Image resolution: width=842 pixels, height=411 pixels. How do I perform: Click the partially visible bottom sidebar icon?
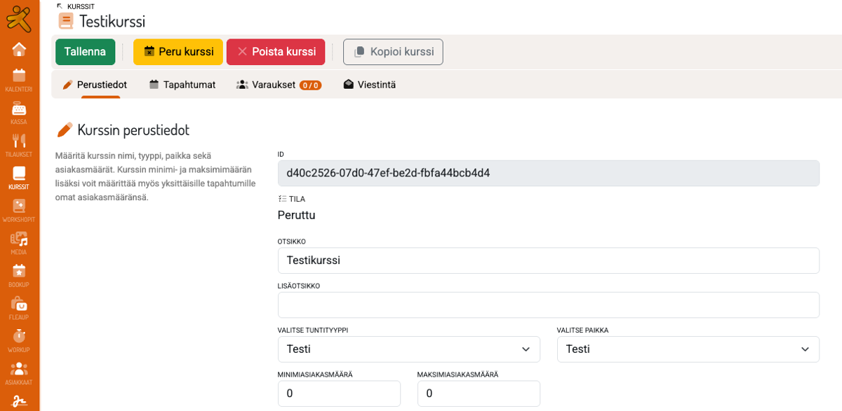[19, 403]
